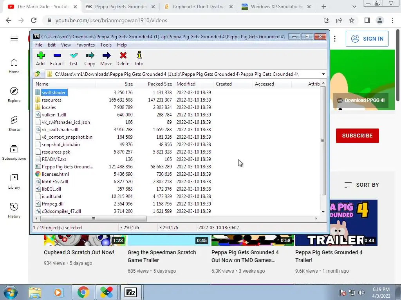The width and height of the screenshot is (401, 300).
Task: Open the File menu in 7-Zip
Action: click(39, 45)
